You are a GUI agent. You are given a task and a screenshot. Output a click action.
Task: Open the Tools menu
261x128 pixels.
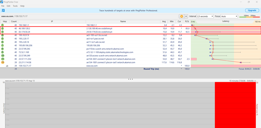coord(15,6)
